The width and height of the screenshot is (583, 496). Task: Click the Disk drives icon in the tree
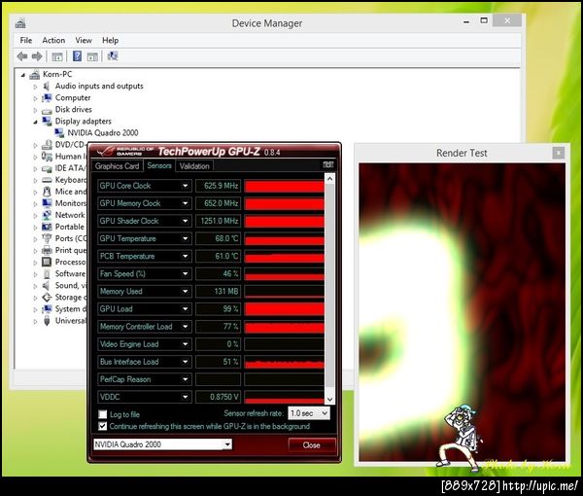point(47,111)
